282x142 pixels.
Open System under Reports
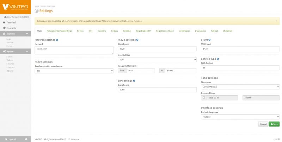coord(10,43)
